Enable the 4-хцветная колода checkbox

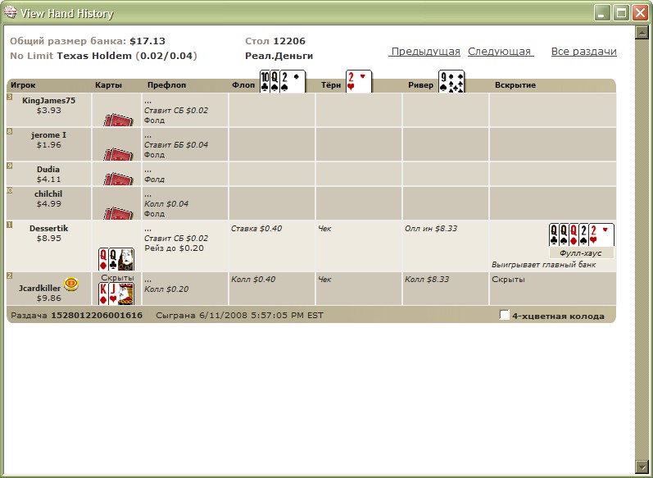tap(504, 316)
